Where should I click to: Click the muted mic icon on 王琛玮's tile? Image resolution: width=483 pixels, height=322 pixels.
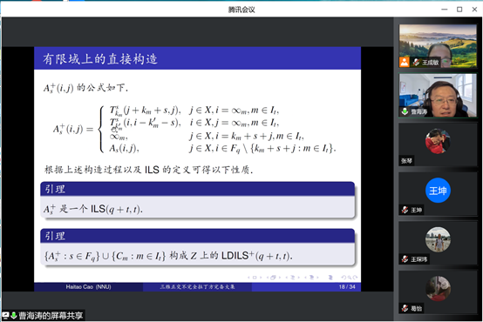[x=405, y=259]
